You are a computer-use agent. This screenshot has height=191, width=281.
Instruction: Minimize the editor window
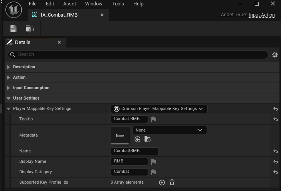(241, 4)
